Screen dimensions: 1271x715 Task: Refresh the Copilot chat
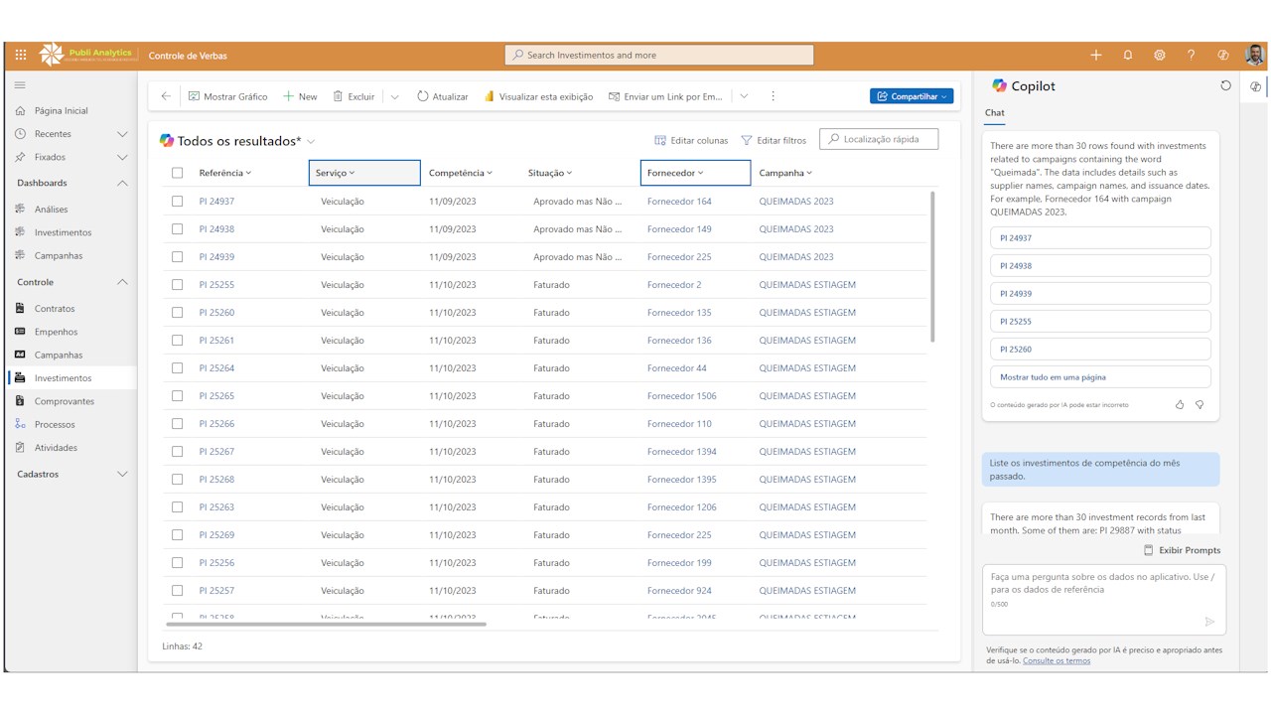pyautogui.click(x=1225, y=86)
